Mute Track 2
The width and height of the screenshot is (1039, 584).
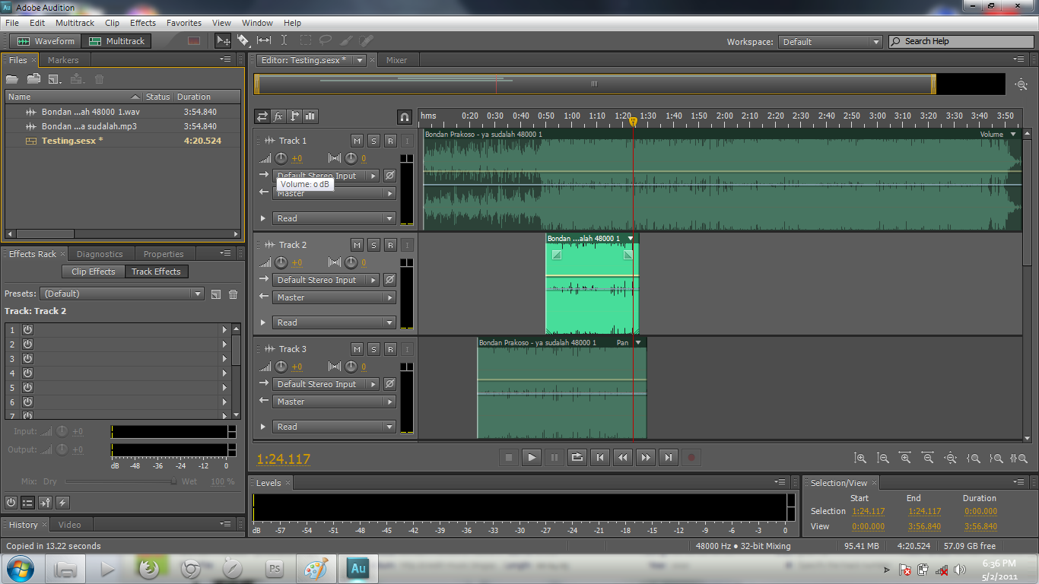[x=357, y=245]
